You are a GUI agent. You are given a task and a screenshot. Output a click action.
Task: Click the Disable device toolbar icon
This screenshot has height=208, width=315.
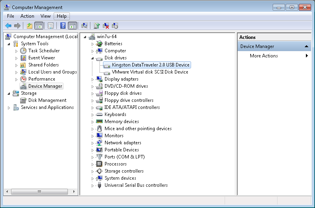click(x=115, y=26)
